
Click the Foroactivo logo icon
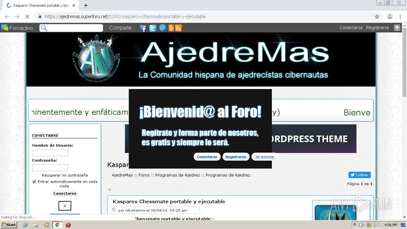(5, 28)
